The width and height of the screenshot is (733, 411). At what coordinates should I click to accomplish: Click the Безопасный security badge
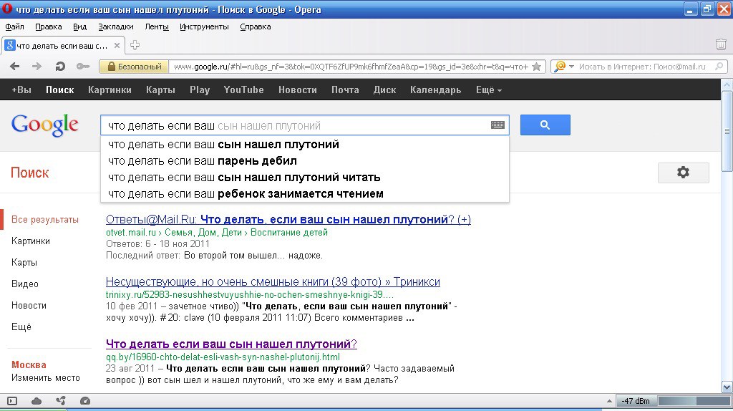[134, 67]
